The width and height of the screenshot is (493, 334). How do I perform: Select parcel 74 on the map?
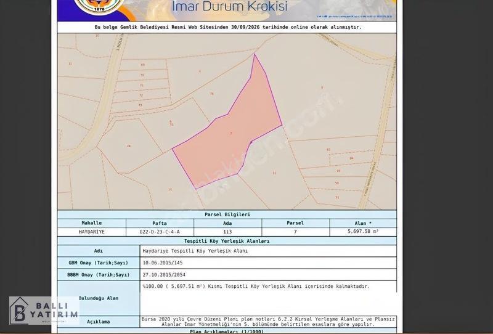point(129,146)
